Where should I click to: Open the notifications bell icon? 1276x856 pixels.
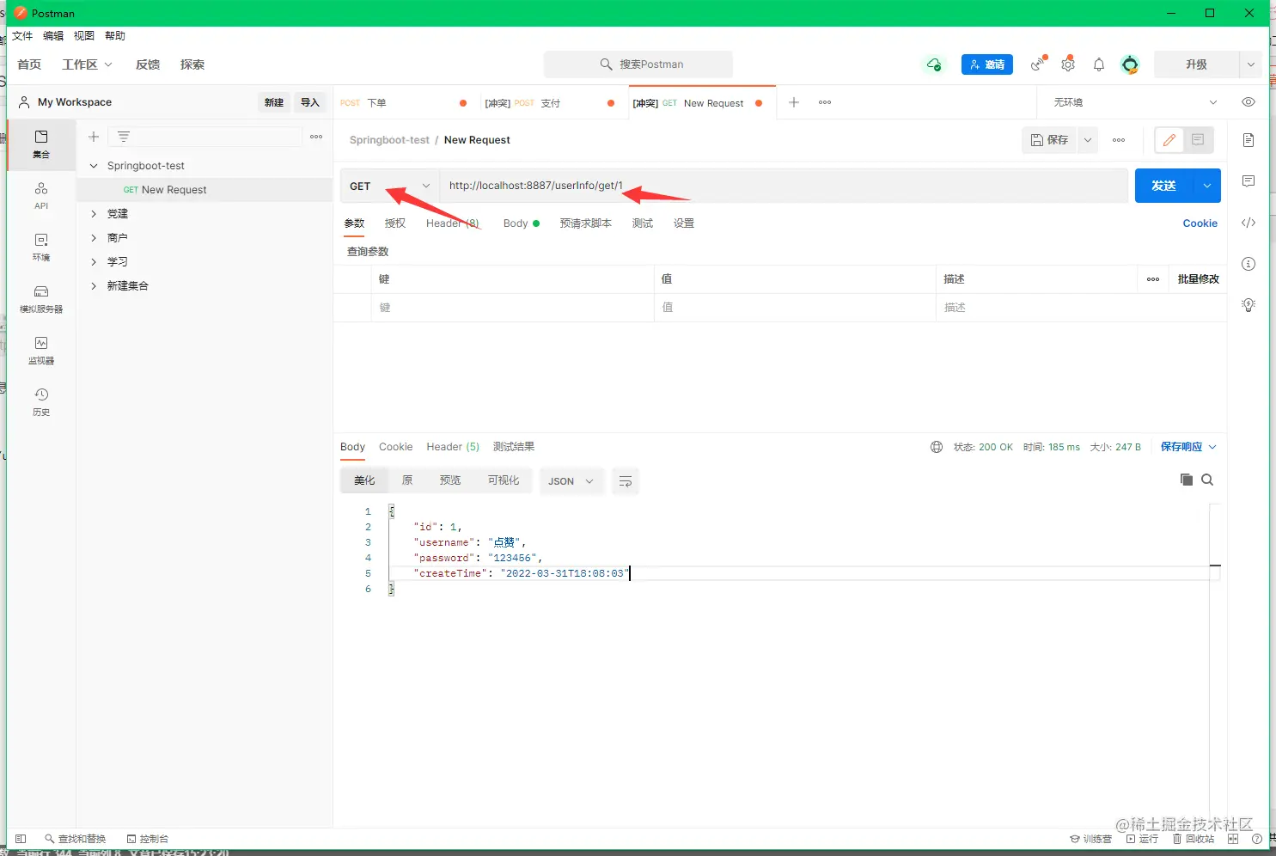(1099, 64)
